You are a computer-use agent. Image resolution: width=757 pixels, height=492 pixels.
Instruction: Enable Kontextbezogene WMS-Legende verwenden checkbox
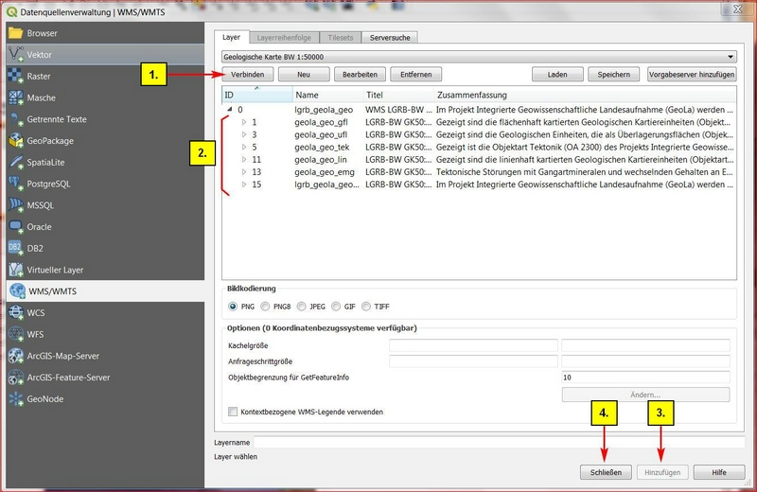click(x=233, y=412)
